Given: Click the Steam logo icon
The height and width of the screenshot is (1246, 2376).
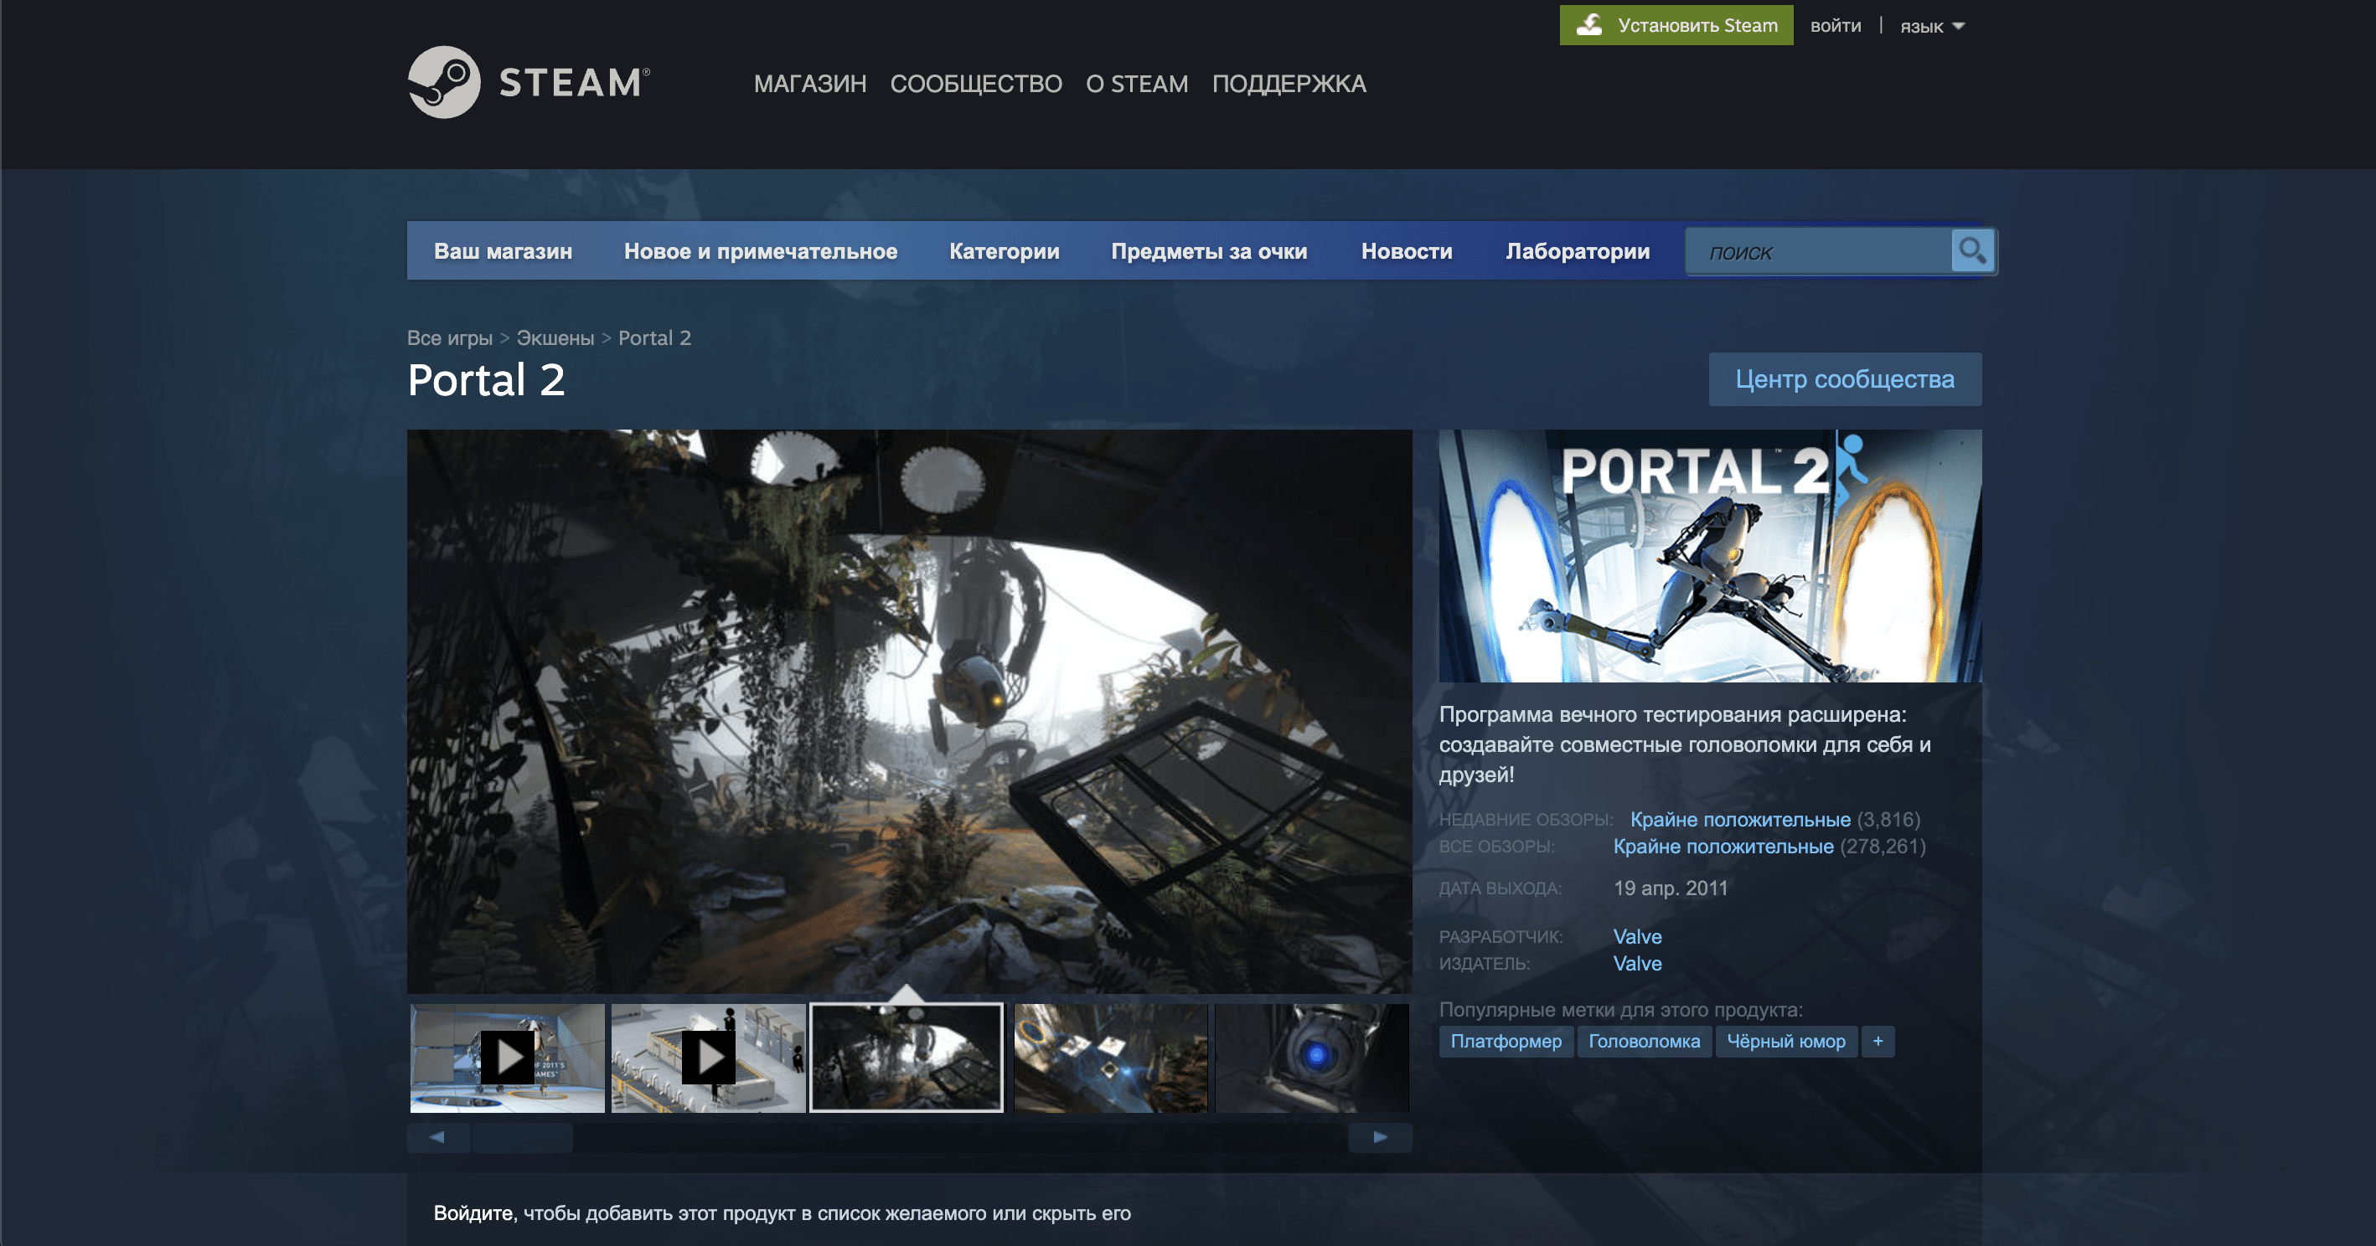Looking at the screenshot, I should pyautogui.click(x=444, y=82).
